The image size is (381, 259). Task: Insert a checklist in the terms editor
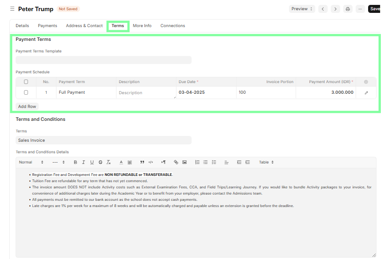[214, 162]
